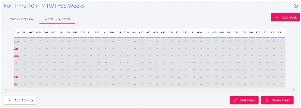The width and height of the screenshot is (301, 108).
Task: Open the Fri day link
Action: coord(16,70)
